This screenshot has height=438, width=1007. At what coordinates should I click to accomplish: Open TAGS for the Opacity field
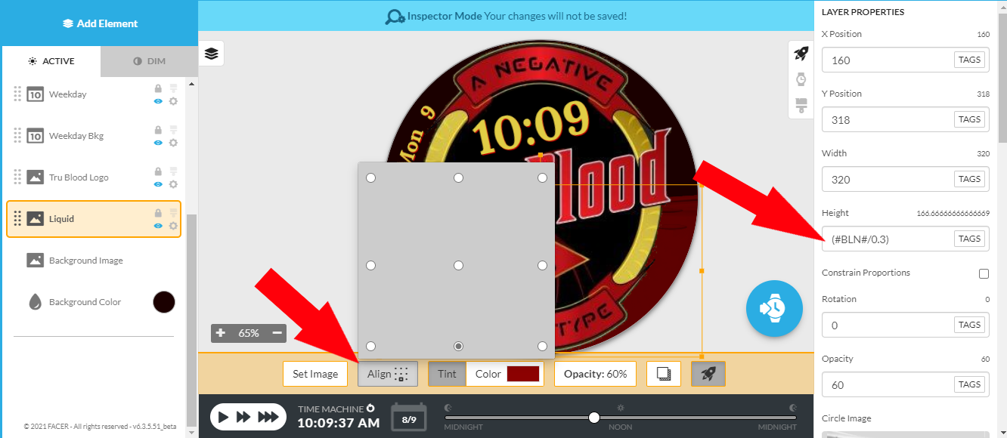pos(969,384)
